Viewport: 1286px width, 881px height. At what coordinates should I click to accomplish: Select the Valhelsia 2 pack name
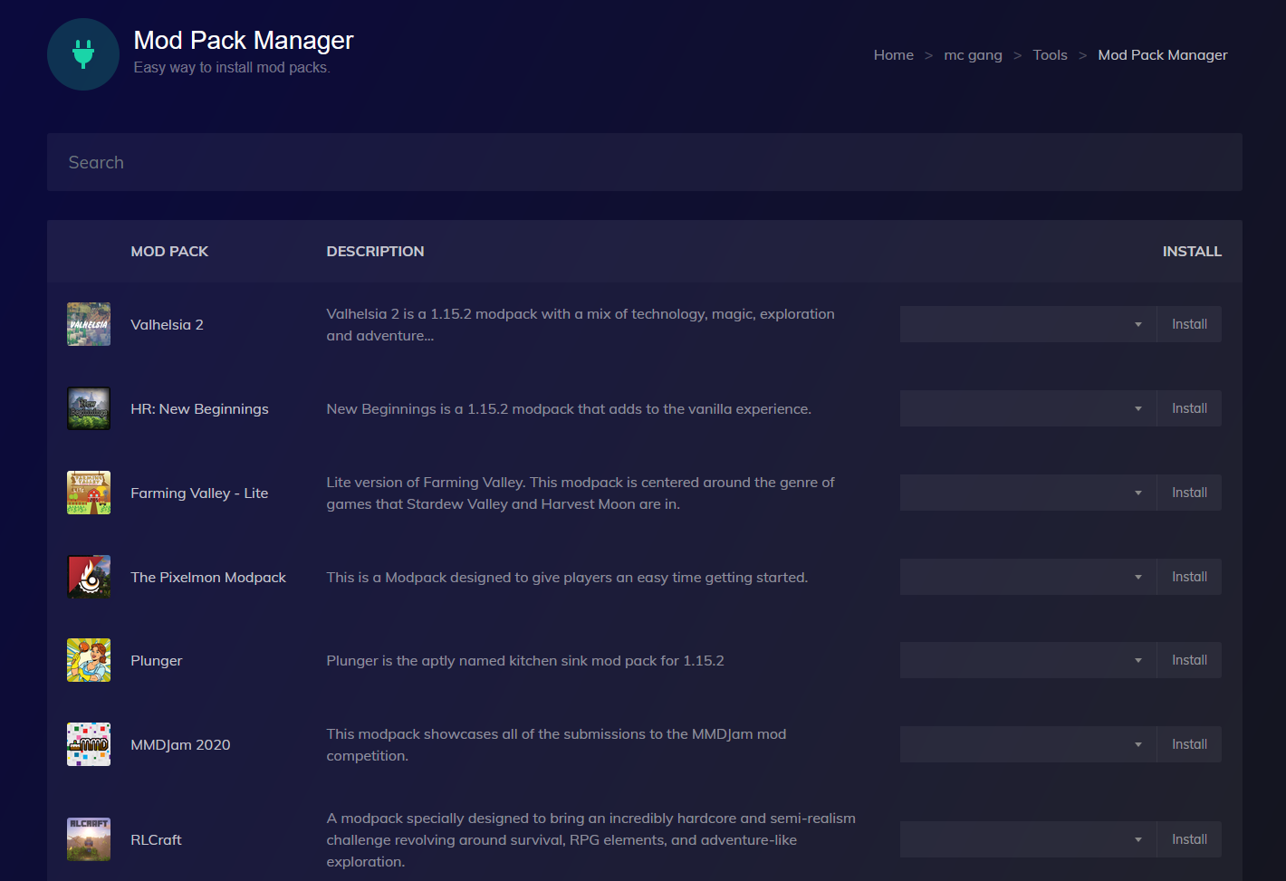tap(167, 324)
